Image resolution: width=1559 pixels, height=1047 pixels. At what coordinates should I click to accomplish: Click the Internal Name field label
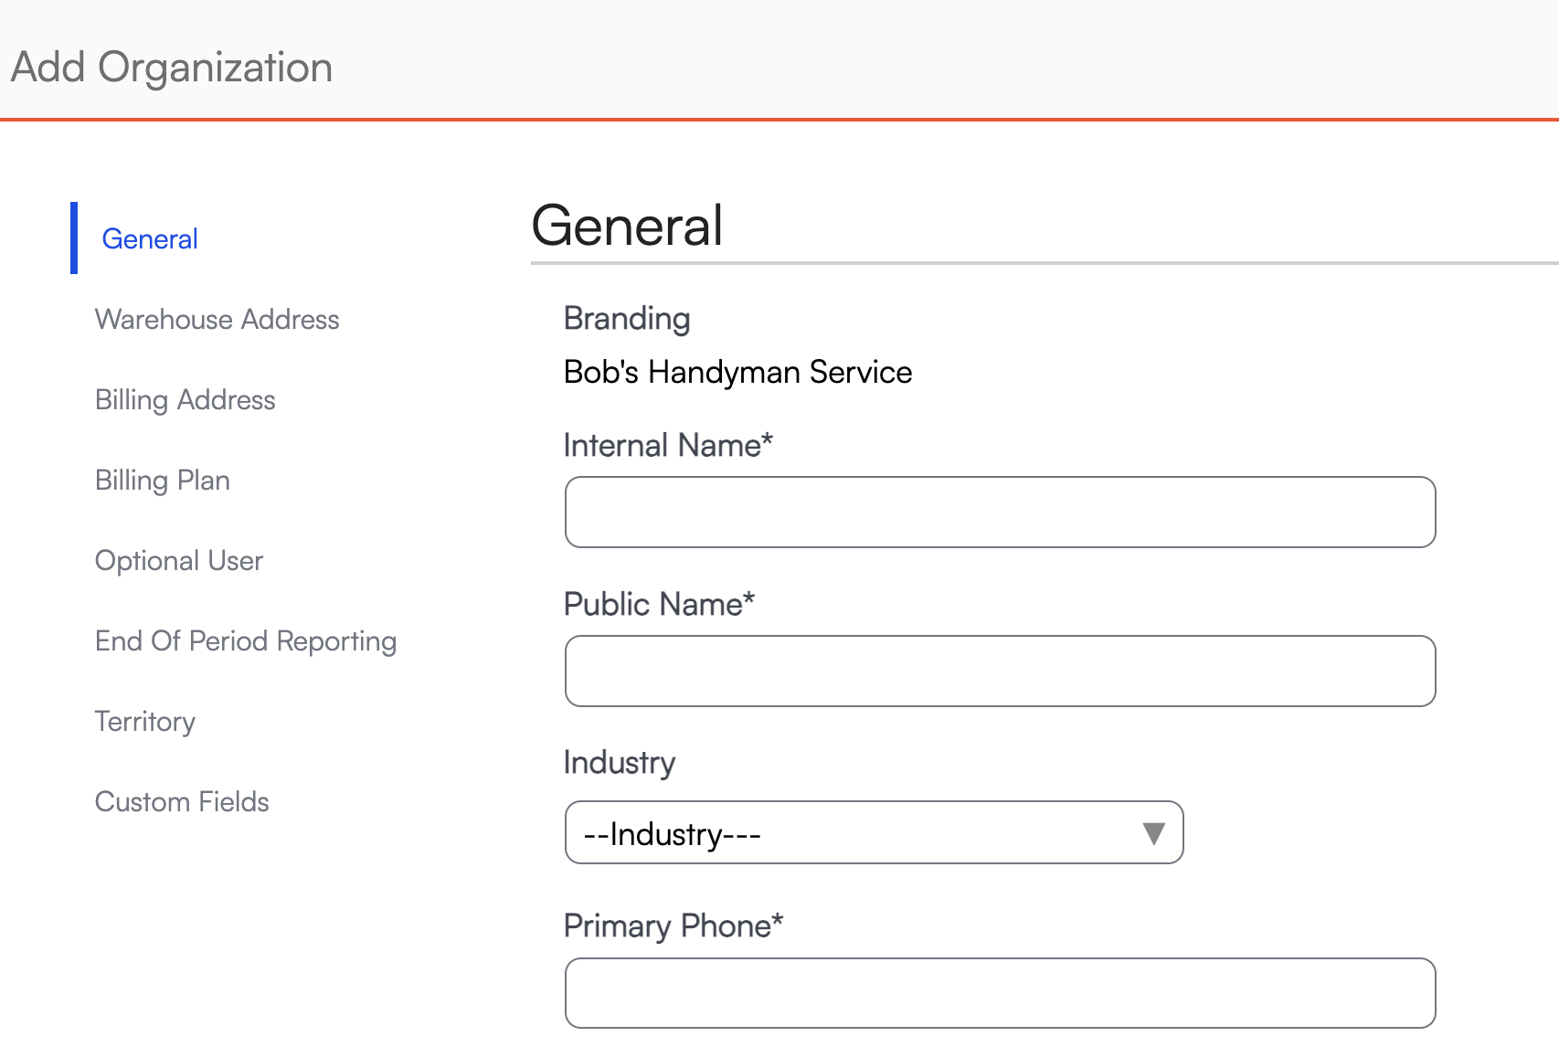(668, 445)
